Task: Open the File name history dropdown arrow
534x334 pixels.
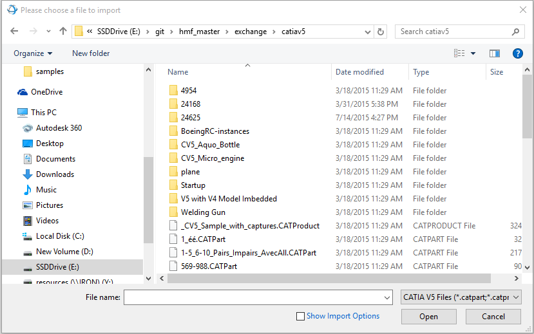Action: pos(387,298)
